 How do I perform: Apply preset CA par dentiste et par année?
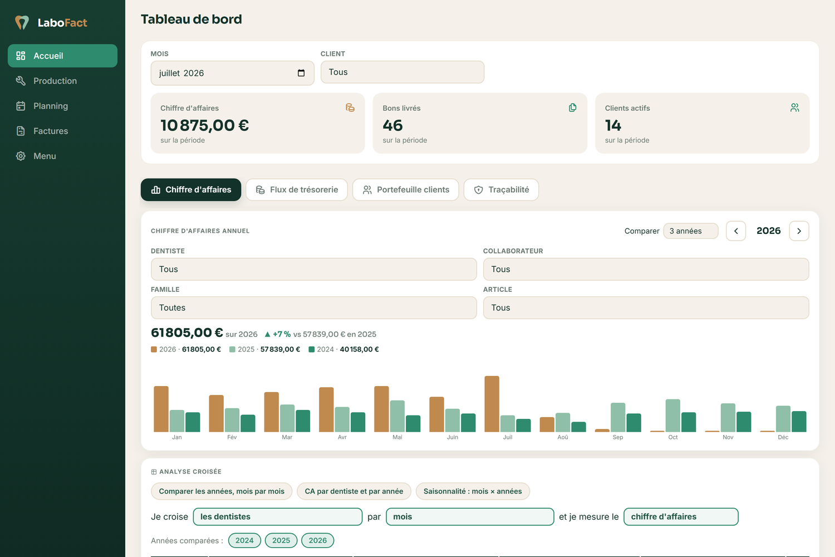tap(354, 491)
